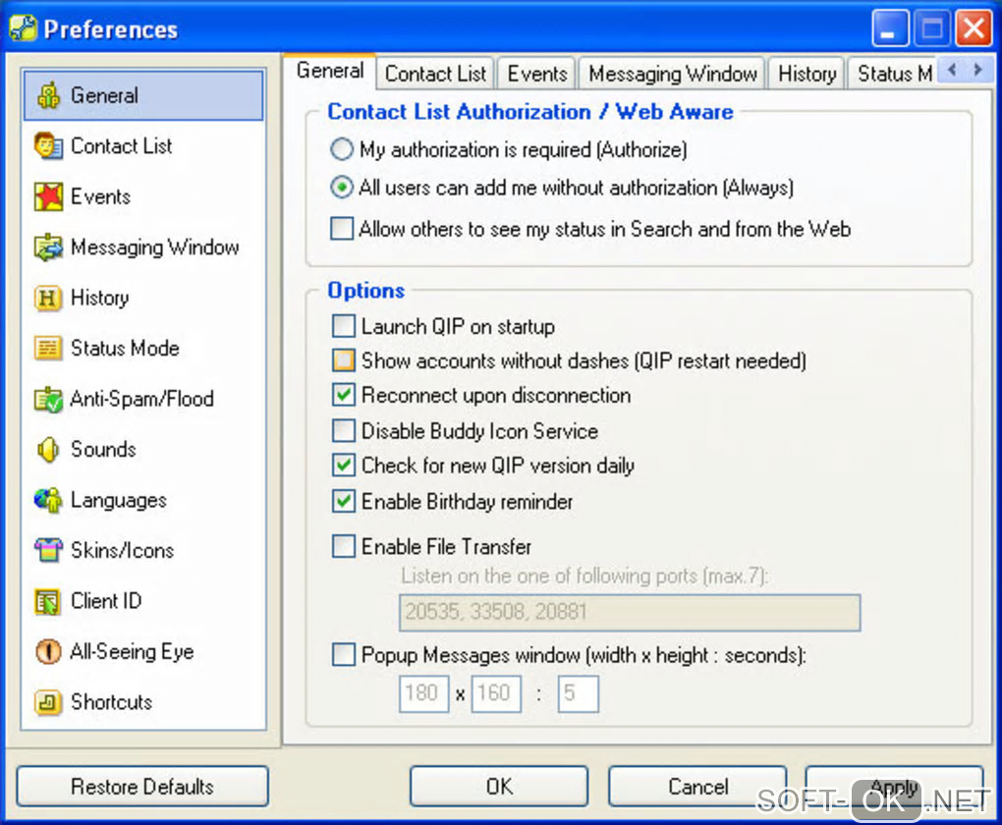
Task: Check 'Allow others to see my status'
Action: [341, 228]
